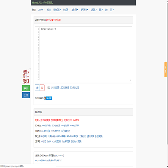This screenshot has height=168, width=168.
Task: Click inside the JSON text input area
Action: [x=85, y=55]
